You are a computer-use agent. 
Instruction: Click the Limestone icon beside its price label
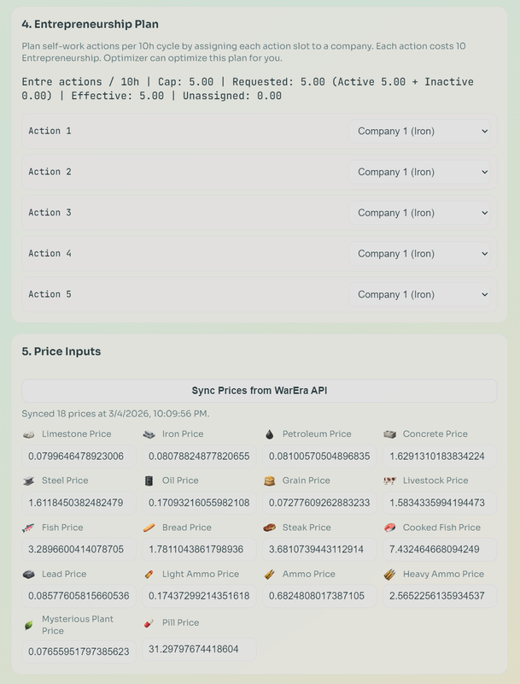tap(29, 434)
